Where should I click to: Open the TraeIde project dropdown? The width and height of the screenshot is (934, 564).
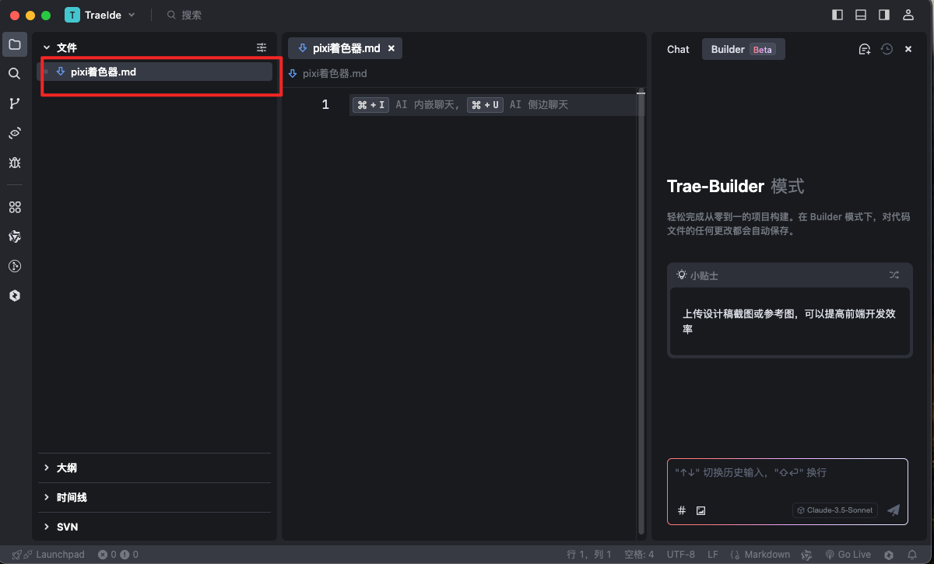[100, 15]
